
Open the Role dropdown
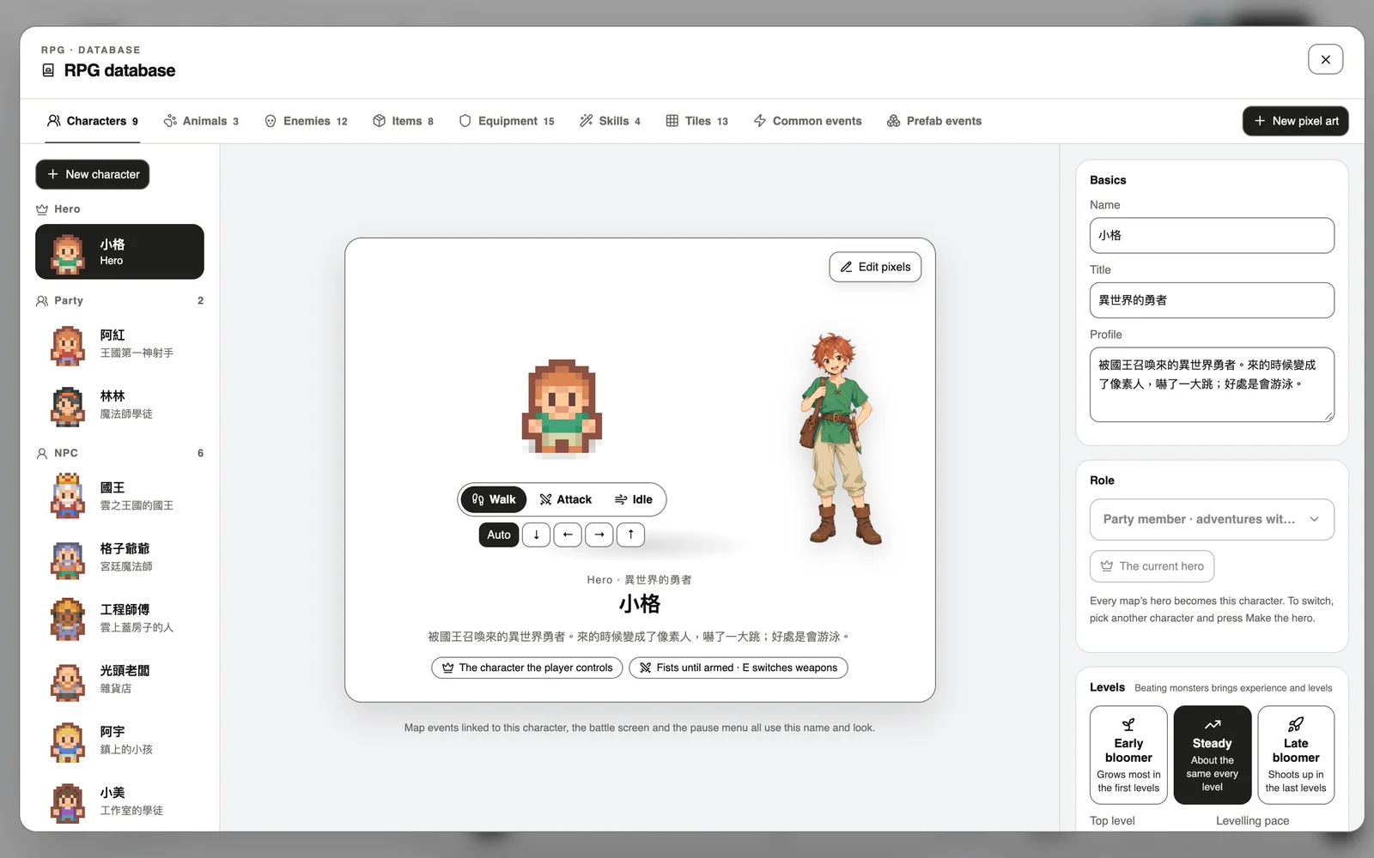click(1212, 519)
